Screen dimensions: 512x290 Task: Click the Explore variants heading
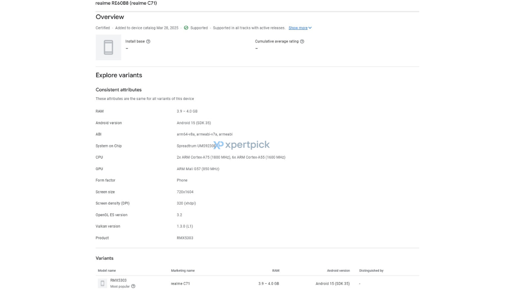pyautogui.click(x=119, y=75)
